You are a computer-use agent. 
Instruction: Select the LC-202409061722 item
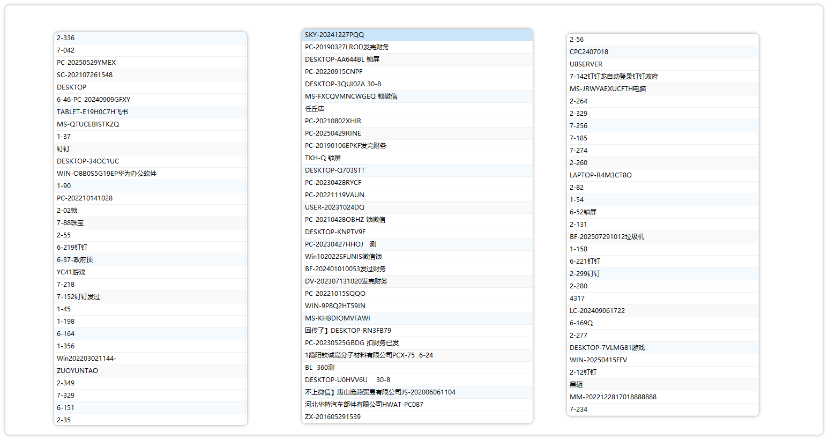coord(597,311)
